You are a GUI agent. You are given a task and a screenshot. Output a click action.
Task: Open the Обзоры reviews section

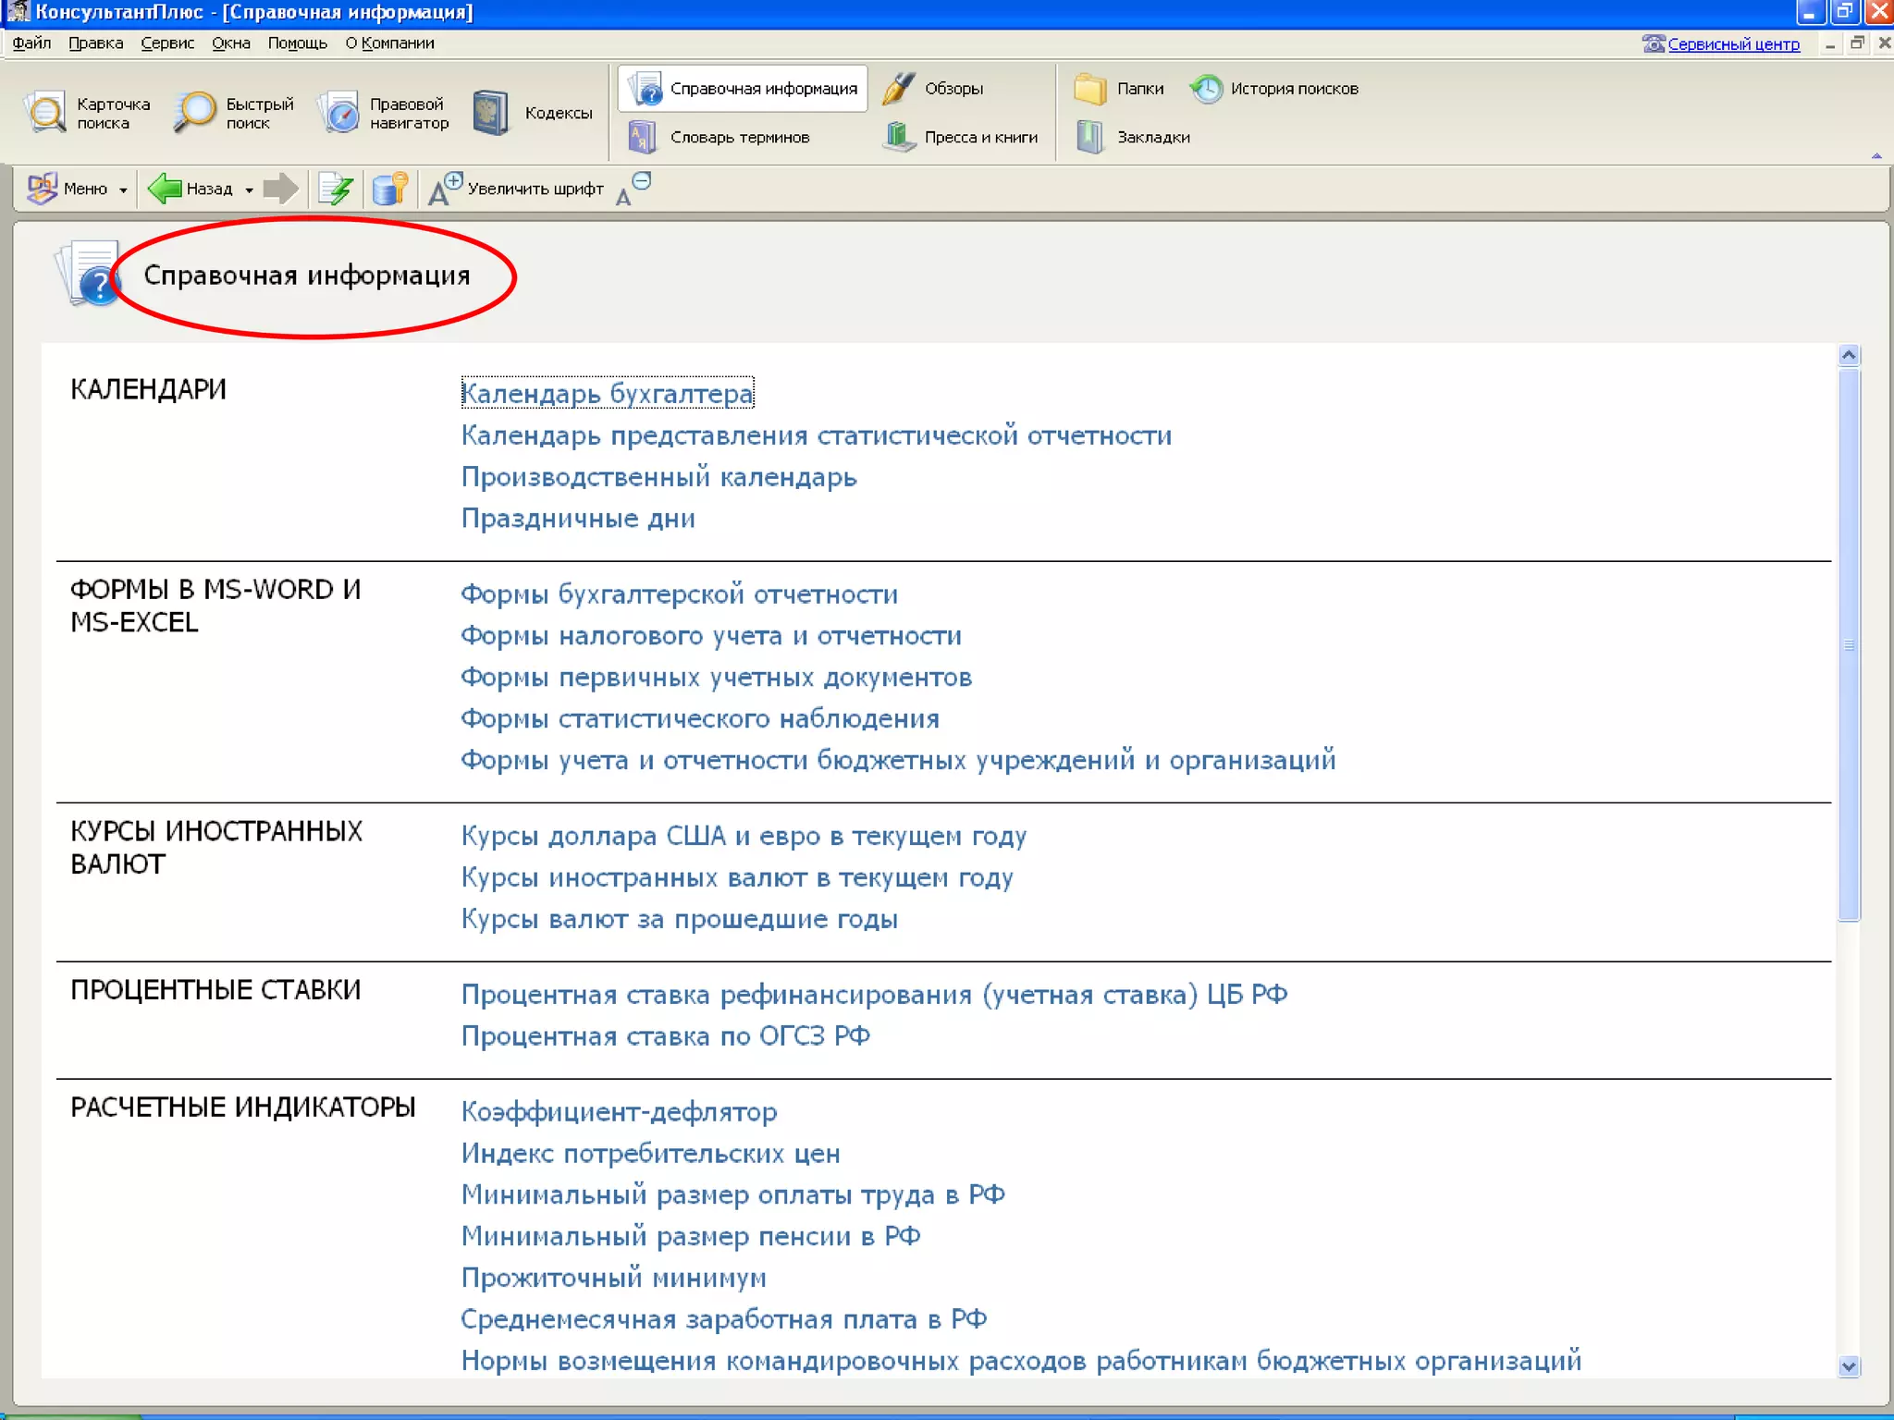933,89
